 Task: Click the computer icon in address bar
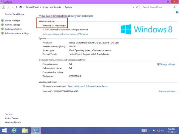[21, 7]
